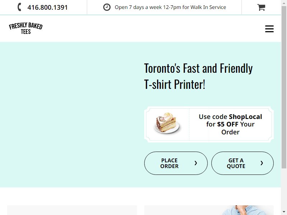Click the gray card at bottom left
Image resolution: width=287 pixels, height=215 pixels.
click(72, 210)
